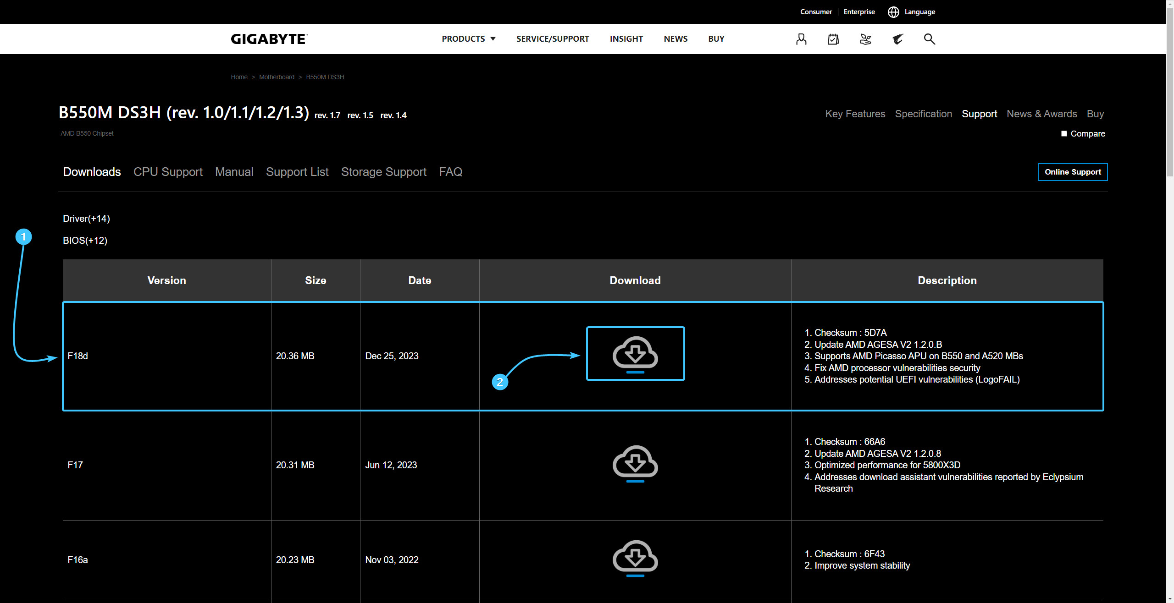
Task: Expand the Driver(+14) section
Action: 86,219
